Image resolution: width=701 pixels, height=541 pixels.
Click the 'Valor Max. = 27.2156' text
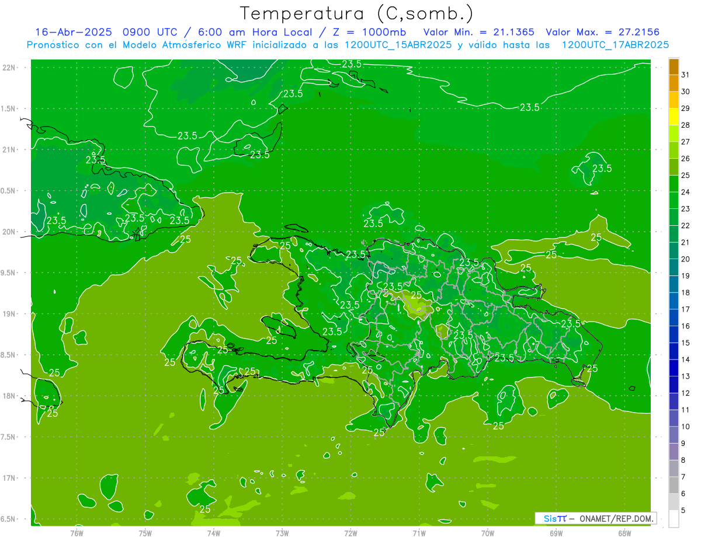pos(602,32)
